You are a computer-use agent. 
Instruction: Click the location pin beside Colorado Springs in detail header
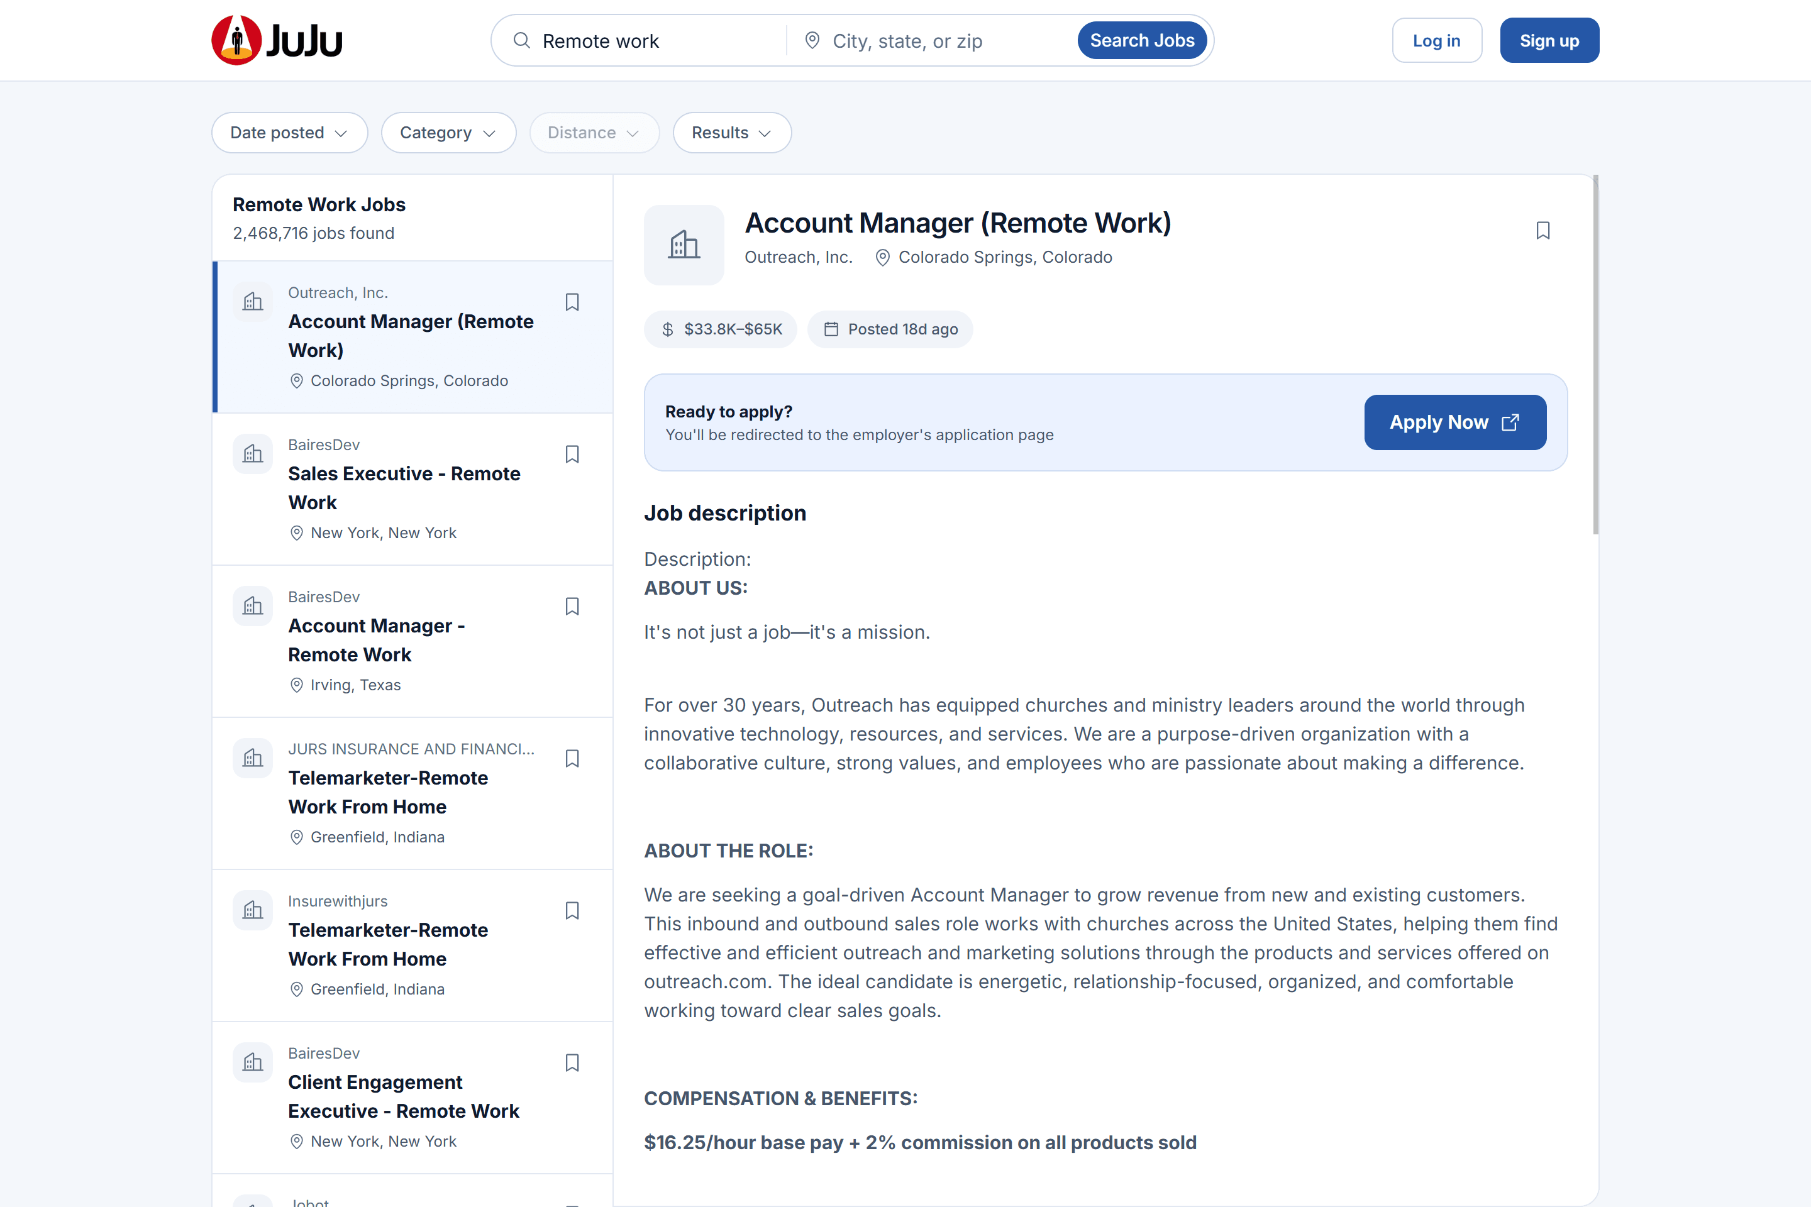[882, 257]
